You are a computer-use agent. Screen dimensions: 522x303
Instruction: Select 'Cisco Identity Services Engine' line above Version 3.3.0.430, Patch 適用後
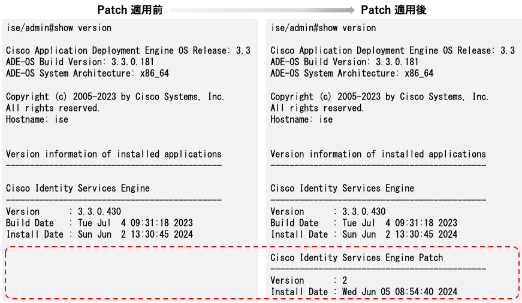(x=342, y=189)
